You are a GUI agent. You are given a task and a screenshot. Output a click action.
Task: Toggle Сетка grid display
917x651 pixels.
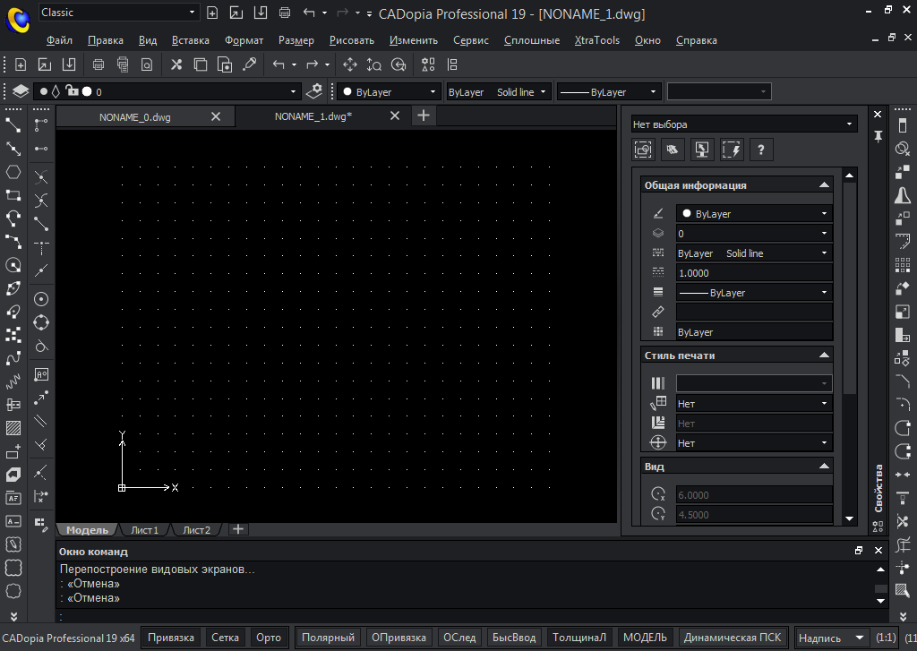(225, 638)
